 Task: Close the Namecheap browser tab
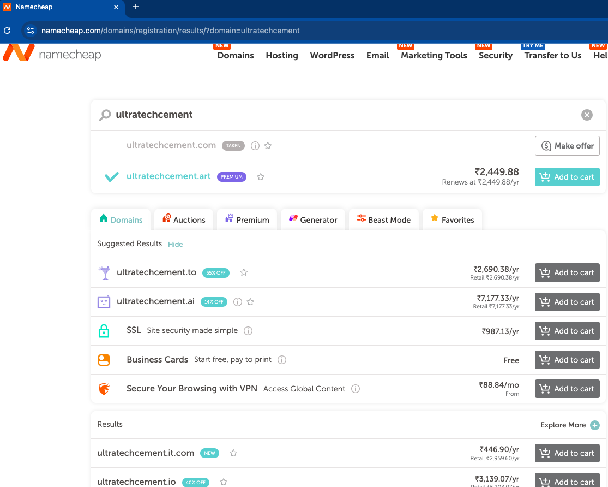[x=116, y=7]
